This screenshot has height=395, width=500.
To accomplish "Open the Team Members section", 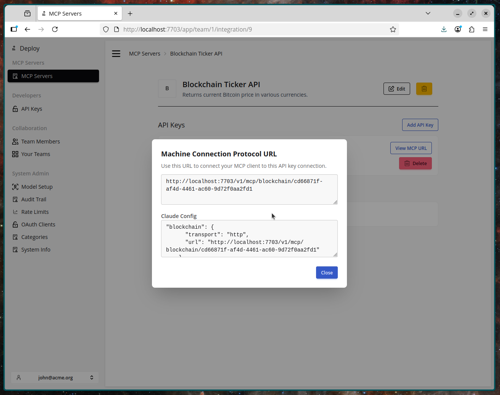I will [40, 141].
